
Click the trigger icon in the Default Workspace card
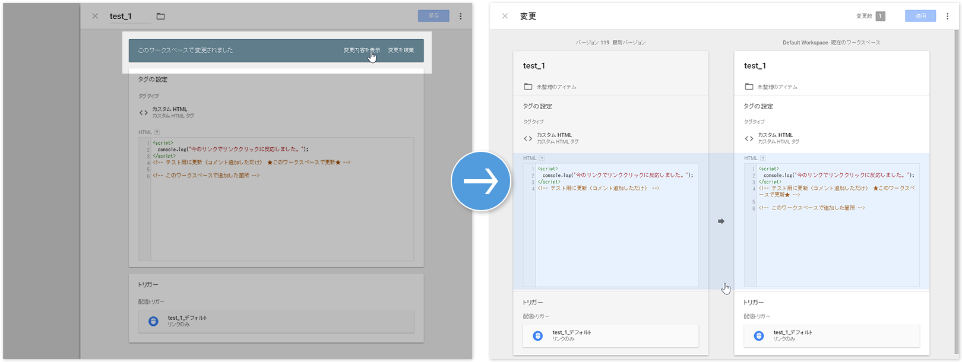pos(759,336)
